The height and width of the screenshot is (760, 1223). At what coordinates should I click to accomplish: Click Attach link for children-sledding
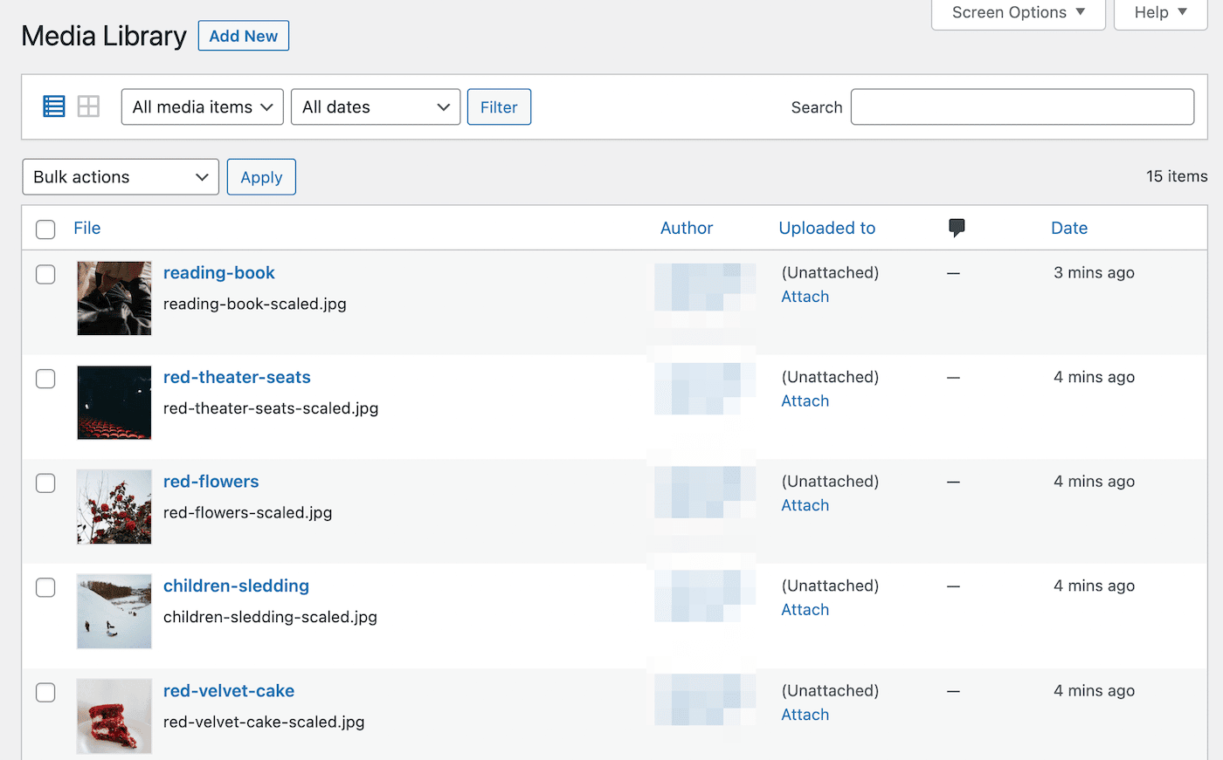(805, 610)
